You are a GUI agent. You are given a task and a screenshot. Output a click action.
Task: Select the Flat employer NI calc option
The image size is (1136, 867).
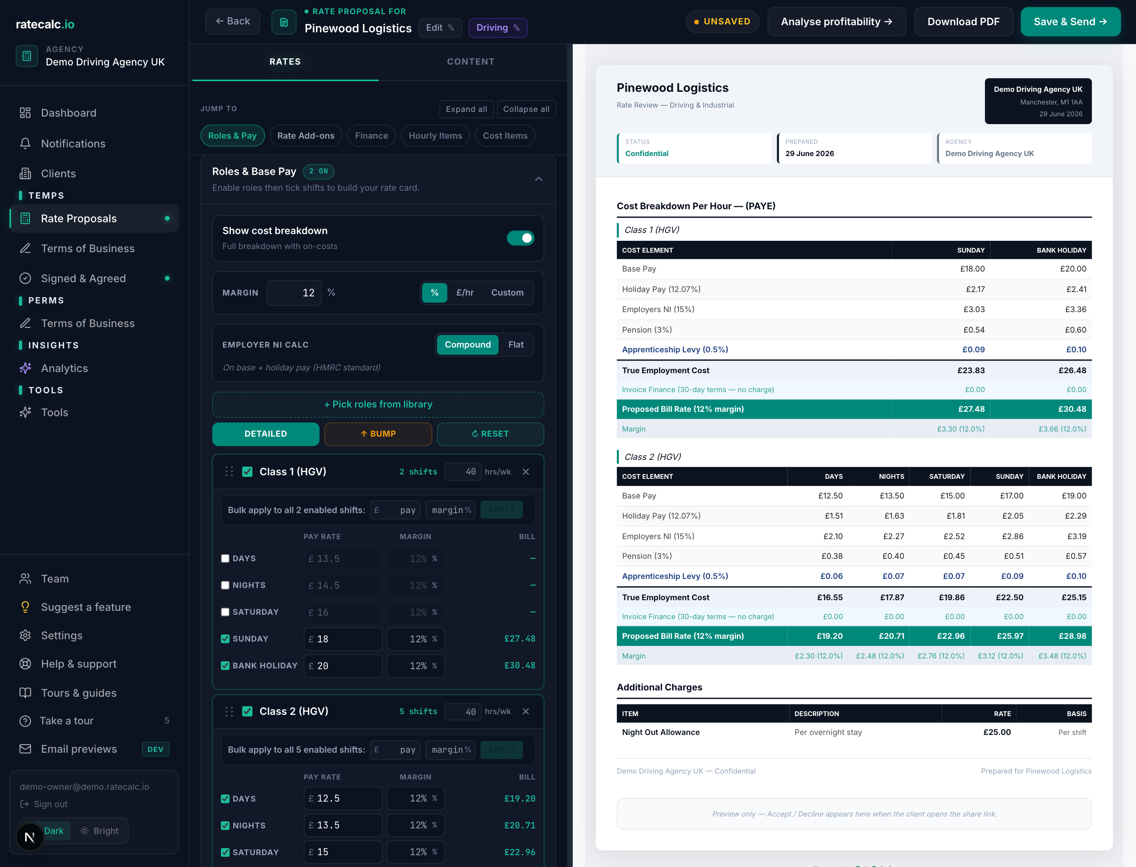(x=516, y=345)
